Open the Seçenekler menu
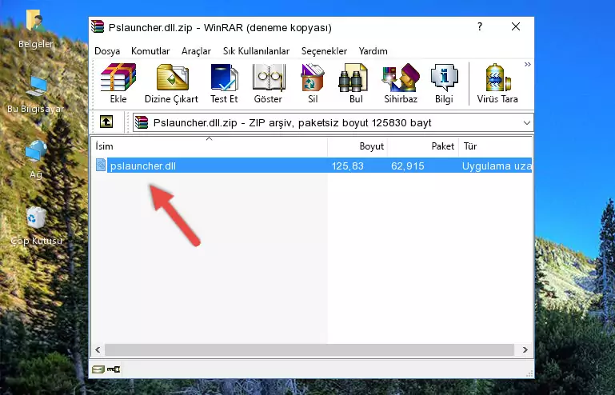This screenshot has height=395, width=615. pyautogui.click(x=324, y=51)
